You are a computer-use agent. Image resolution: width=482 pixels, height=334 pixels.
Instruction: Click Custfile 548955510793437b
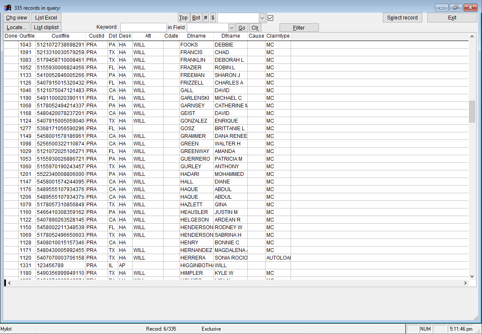point(61,197)
